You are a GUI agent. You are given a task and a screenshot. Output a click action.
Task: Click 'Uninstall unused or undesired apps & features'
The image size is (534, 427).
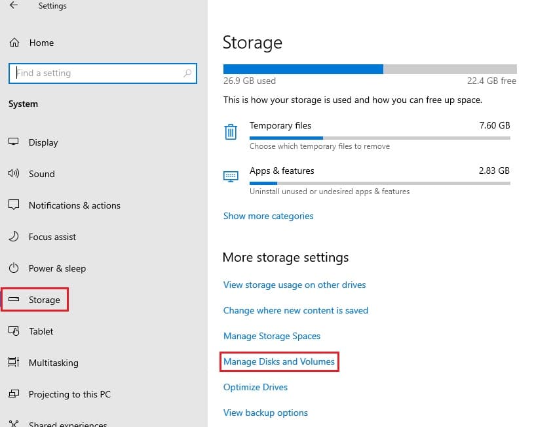330,192
